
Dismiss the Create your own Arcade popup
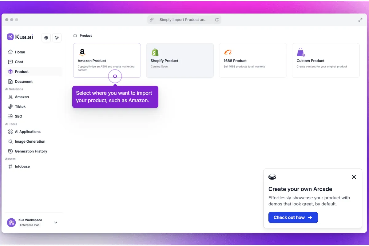click(x=354, y=177)
